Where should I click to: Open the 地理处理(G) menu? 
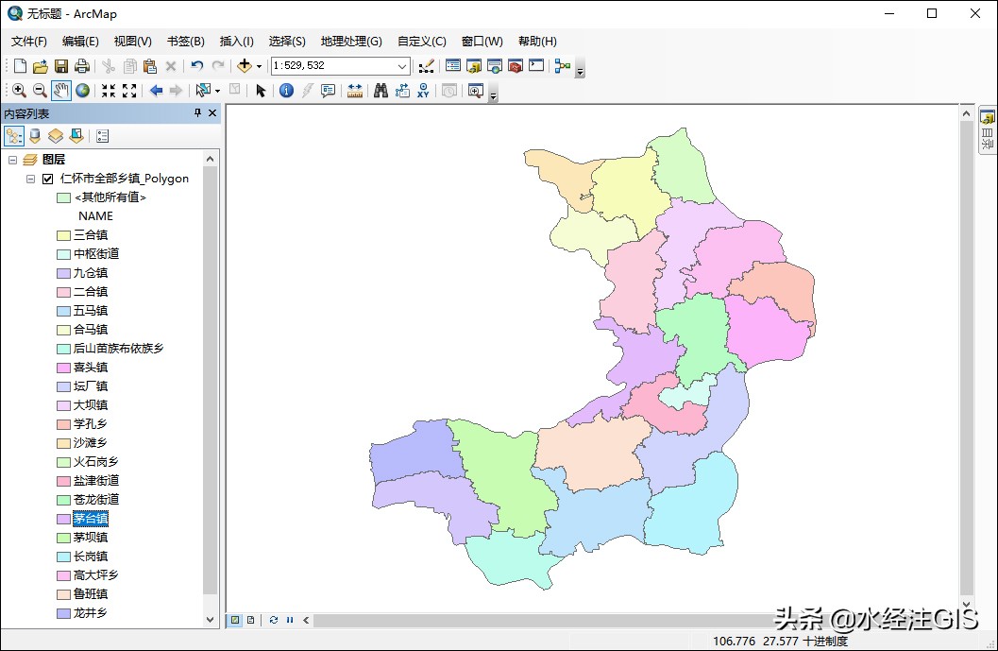pyautogui.click(x=350, y=42)
